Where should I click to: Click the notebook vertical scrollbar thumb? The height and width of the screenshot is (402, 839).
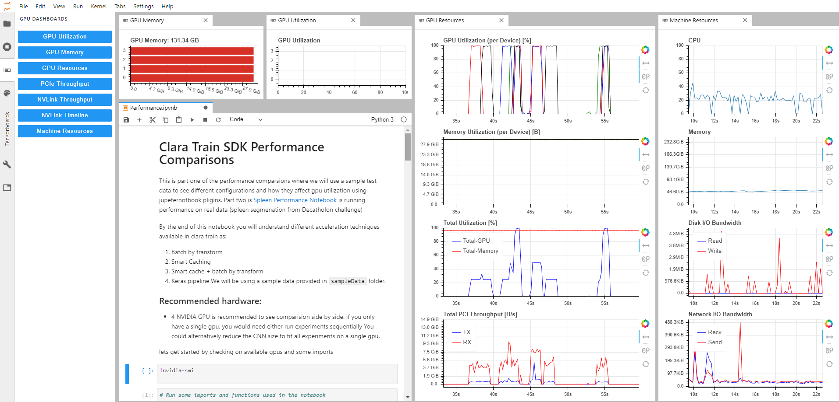pos(408,147)
